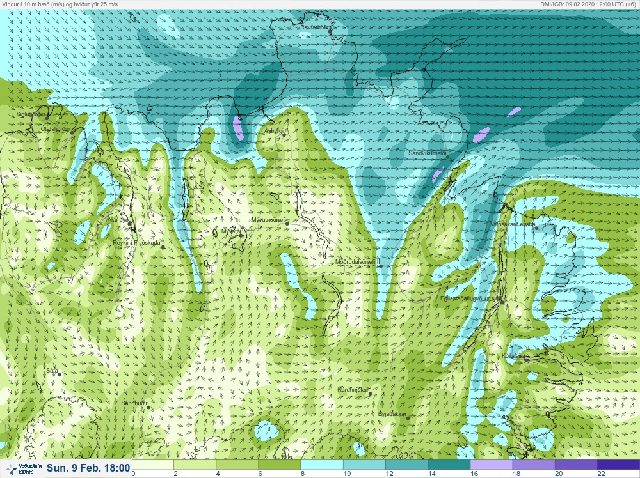The height and width of the screenshot is (478, 640).
Task: Click the 16–18 m/s lavender swatch
Action: coord(492,465)
